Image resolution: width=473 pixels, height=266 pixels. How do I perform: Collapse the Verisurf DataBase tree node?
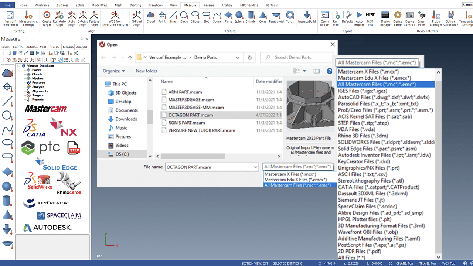tap(19, 66)
